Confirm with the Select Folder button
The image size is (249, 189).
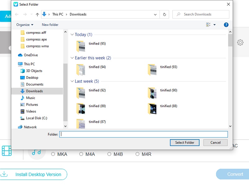pyautogui.click(x=185, y=143)
